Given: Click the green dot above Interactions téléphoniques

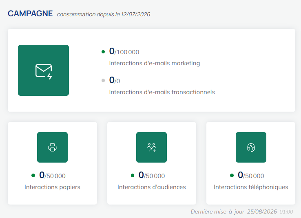Looking at the screenshot, I should pos(232,176).
